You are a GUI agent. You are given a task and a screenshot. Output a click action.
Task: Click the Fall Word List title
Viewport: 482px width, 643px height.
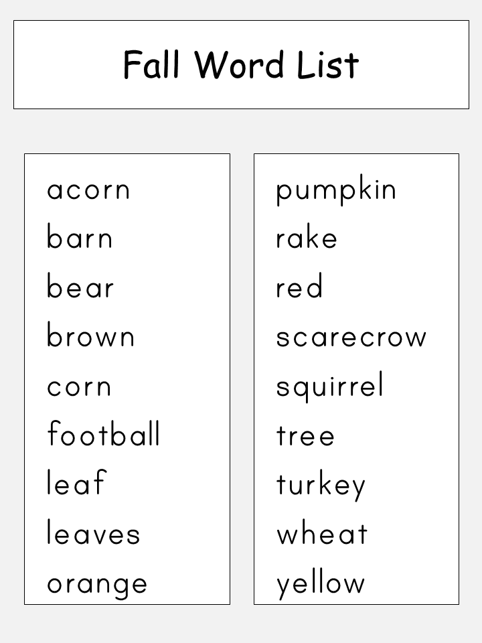point(241,64)
